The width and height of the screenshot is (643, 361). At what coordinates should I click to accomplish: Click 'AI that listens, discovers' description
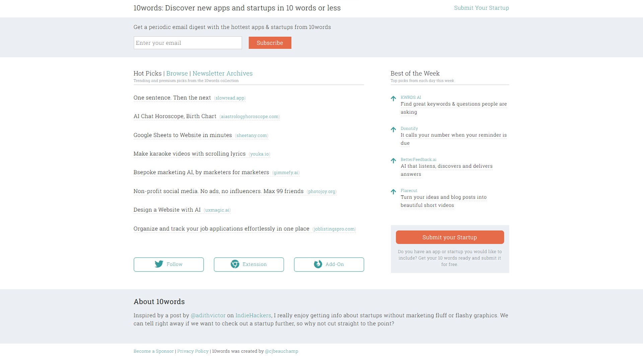(446, 170)
